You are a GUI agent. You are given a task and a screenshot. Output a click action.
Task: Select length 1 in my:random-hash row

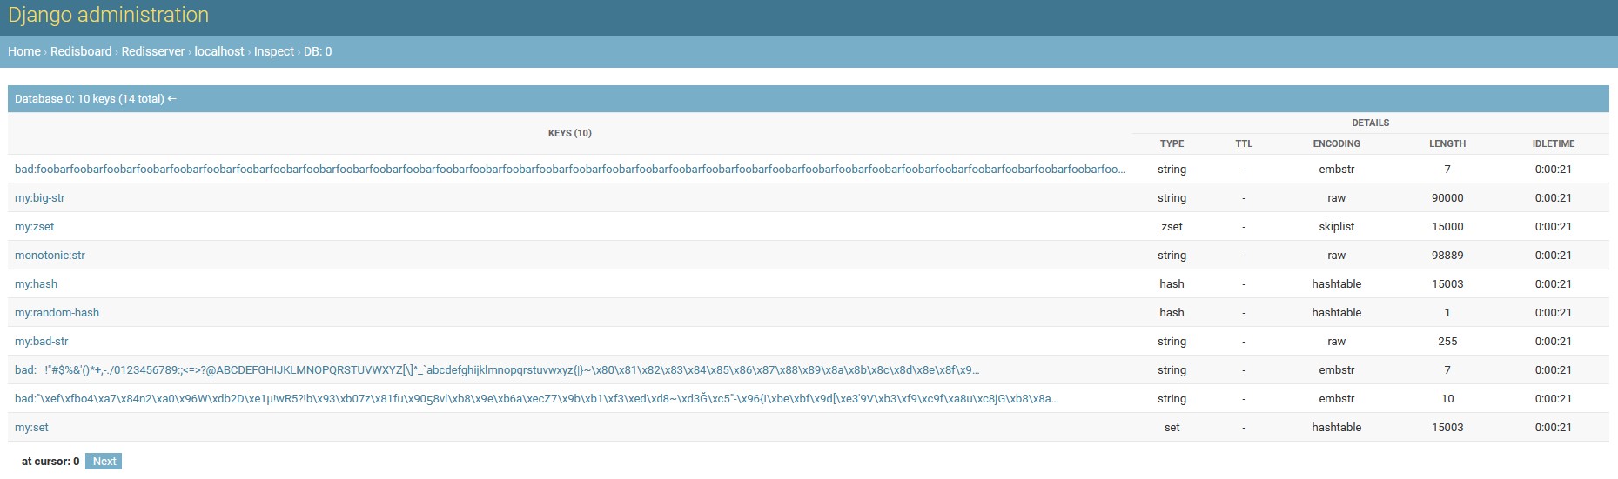1447,312
